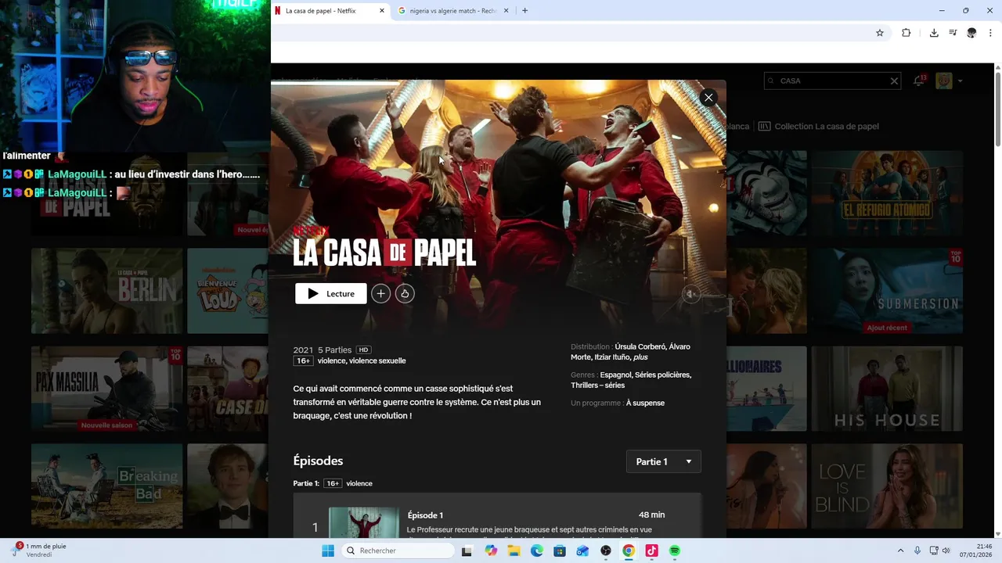Open Google Chrome taskbar icon
The image size is (1002, 563).
point(629,550)
